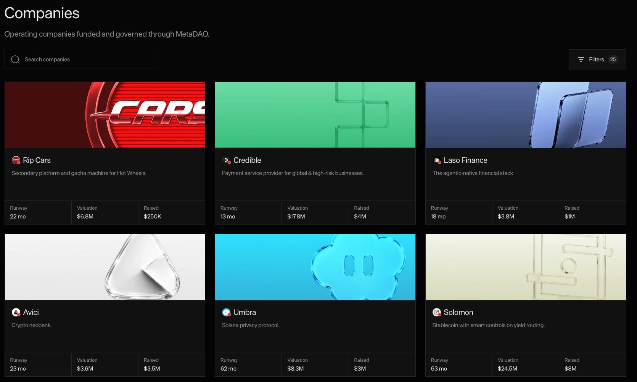This screenshot has height=382, width=637.
Task: Click the Umbra logo icon
Action: coord(227,312)
